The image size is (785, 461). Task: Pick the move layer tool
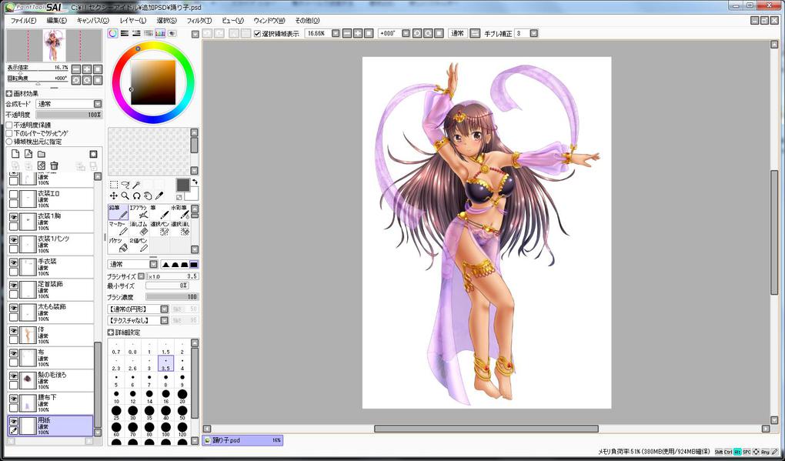point(114,195)
